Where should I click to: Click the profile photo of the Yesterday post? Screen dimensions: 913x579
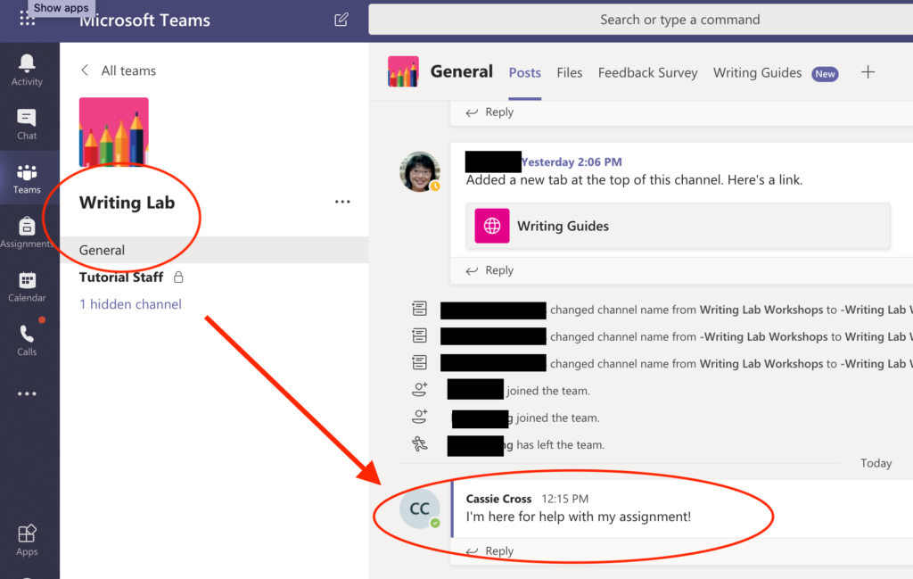420,172
